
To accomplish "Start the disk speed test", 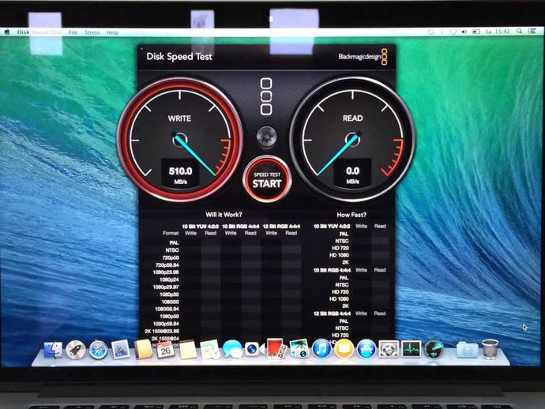I will 267,180.
